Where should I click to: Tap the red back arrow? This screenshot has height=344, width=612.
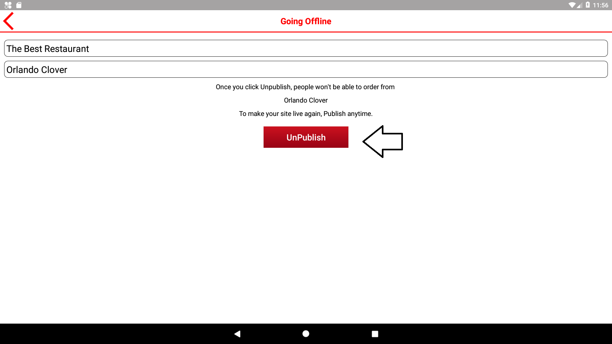click(9, 21)
